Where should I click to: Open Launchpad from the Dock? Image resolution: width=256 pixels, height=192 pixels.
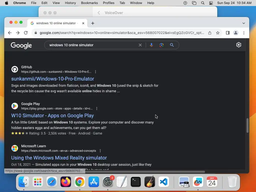tap(38, 182)
